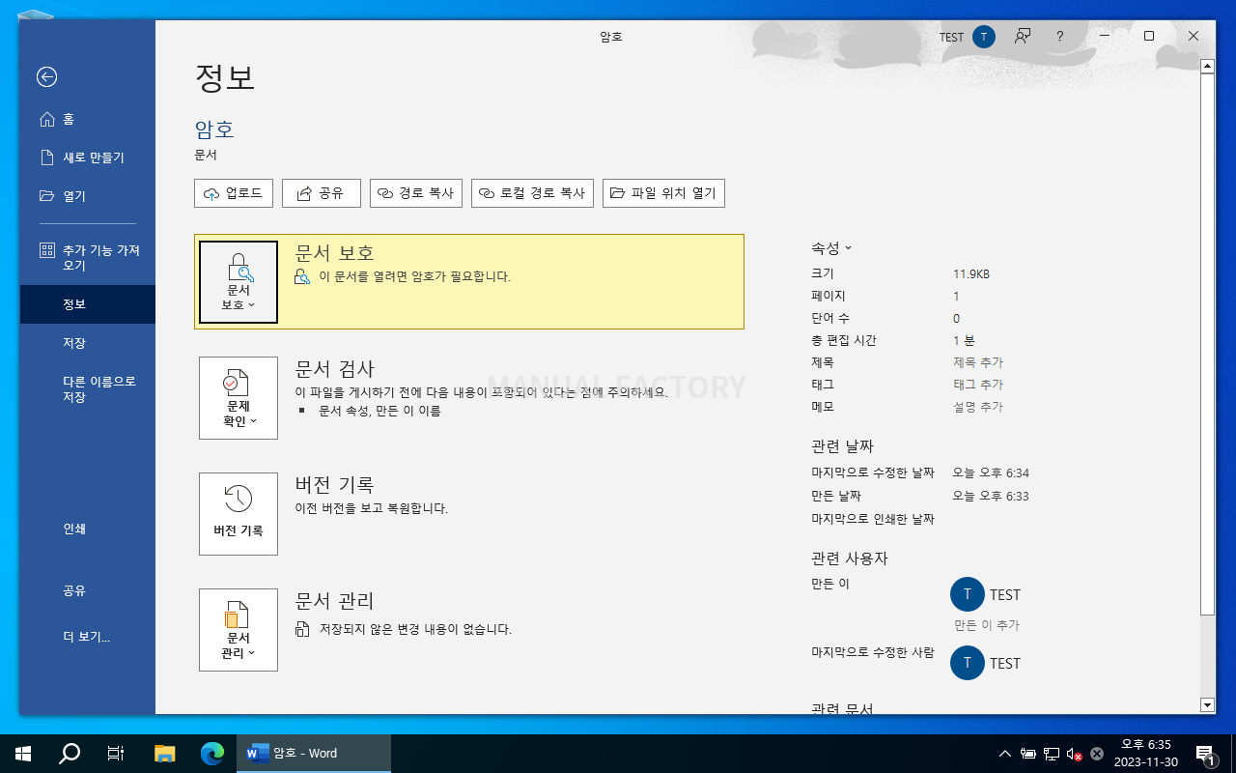Select the 정보 tab in sidebar
Screen dimensions: 1236x773
[87, 304]
